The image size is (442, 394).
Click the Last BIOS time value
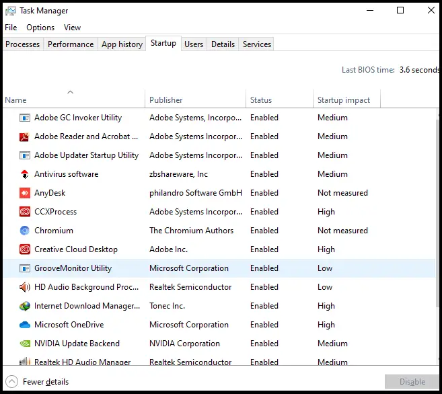point(419,69)
